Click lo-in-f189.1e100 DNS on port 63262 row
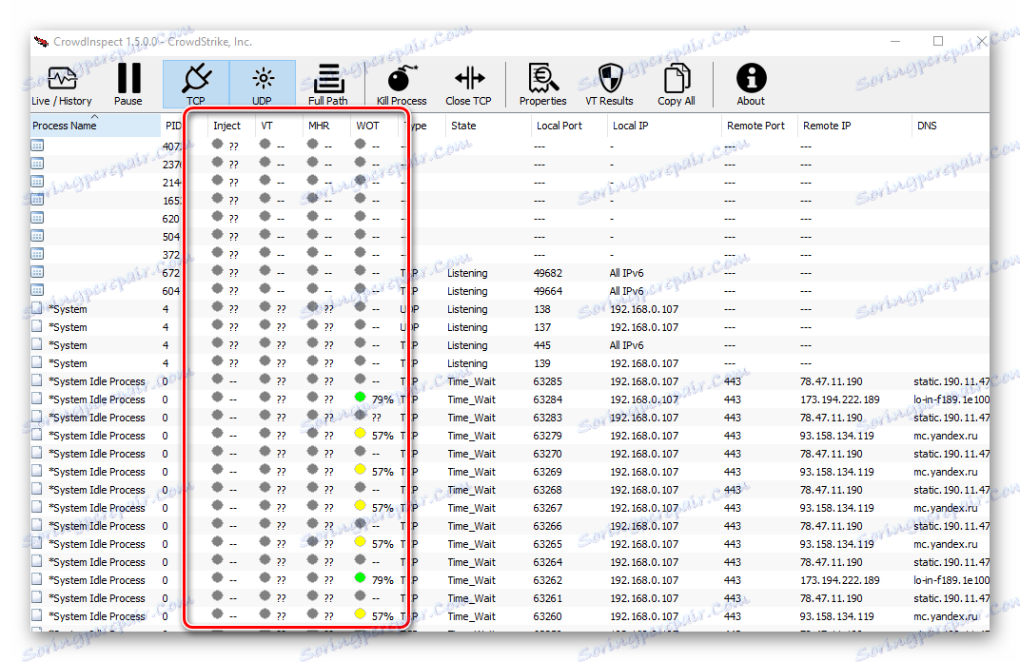 pos(951,580)
